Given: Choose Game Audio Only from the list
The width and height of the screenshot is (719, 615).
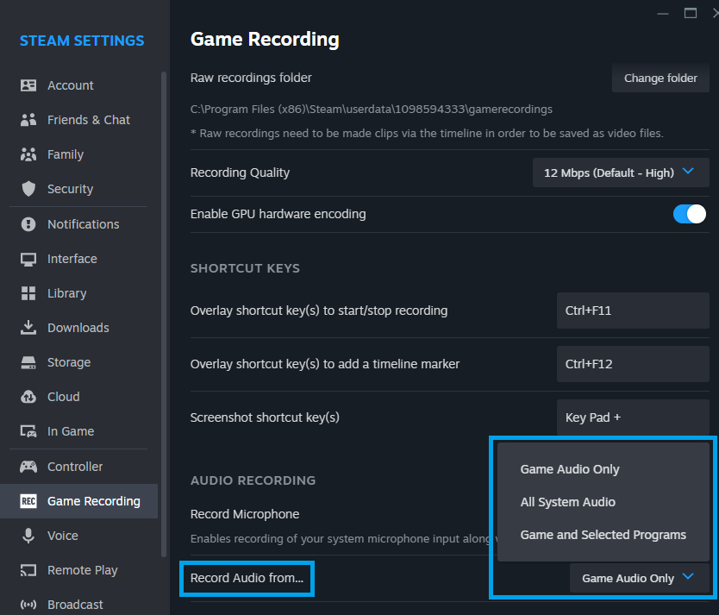Looking at the screenshot, I should (x=603, y=469).
